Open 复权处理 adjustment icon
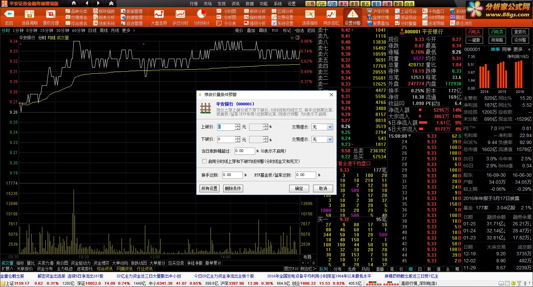 tap(51, 14)
